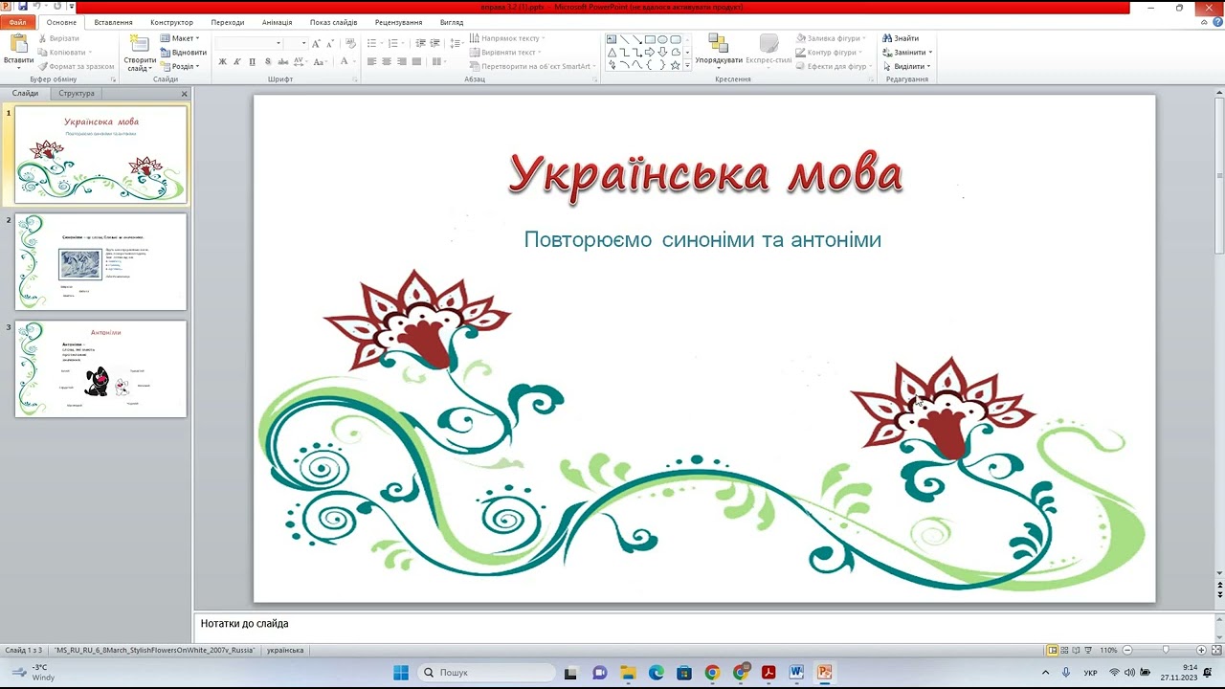Decrease font size with smaller A icon
1225x689 pixels.
[x=330, y=43]
